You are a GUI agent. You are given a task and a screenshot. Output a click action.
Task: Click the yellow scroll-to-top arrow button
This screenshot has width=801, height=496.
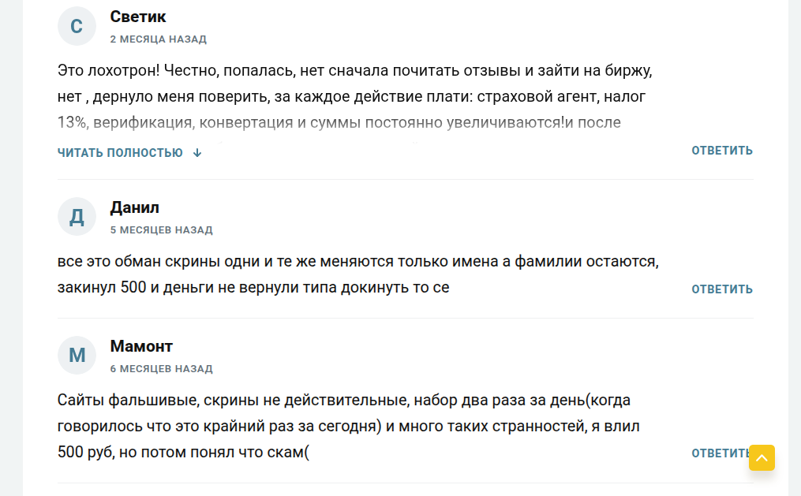pos(761,458)
